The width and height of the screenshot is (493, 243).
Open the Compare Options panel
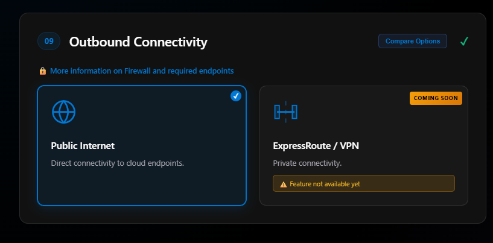413,41
